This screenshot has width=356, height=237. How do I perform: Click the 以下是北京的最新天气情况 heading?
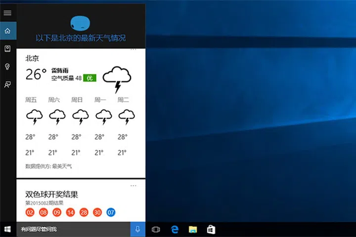81,38
